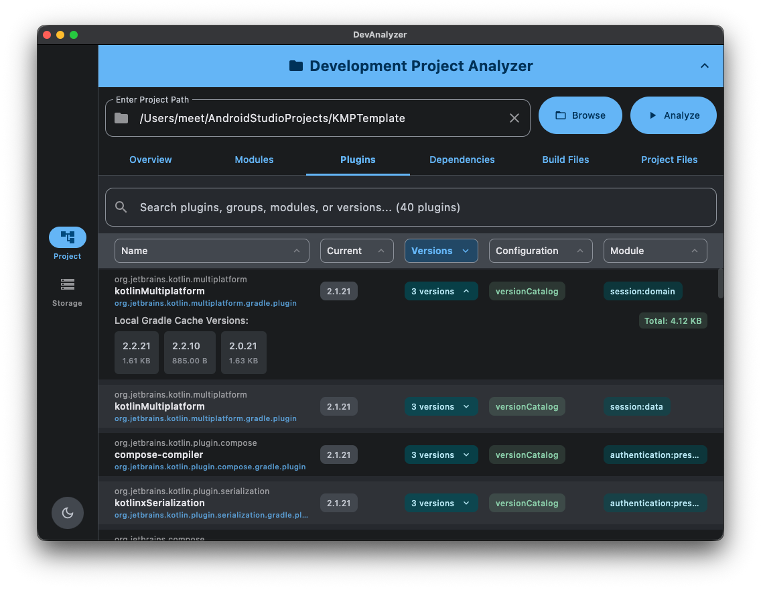The height and width of the screenshot is (590, 761).
Task: Collapse 3 versions for session:domain row
Action: (441, 292)
